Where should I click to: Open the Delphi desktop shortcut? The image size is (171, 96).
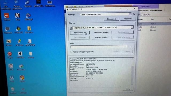point(10,55)
